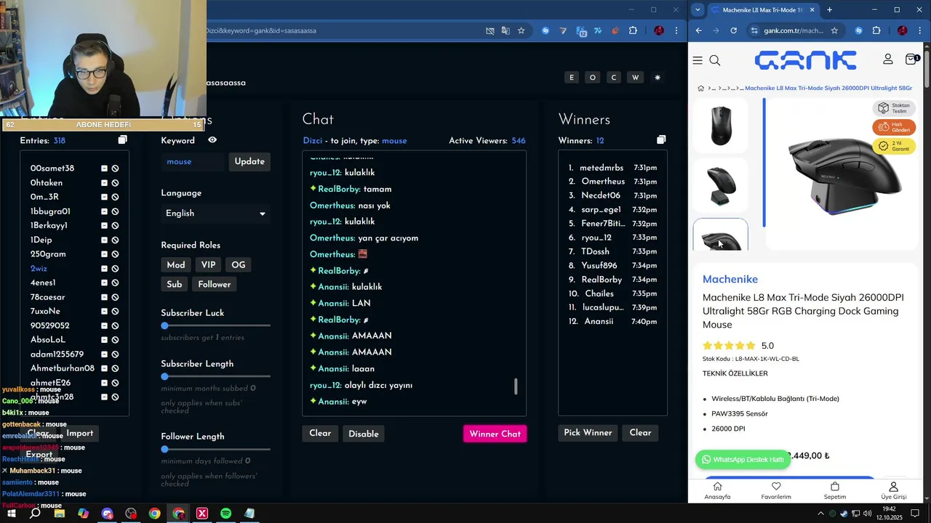Ban 250gram using its block icon

tap(115, 254)
